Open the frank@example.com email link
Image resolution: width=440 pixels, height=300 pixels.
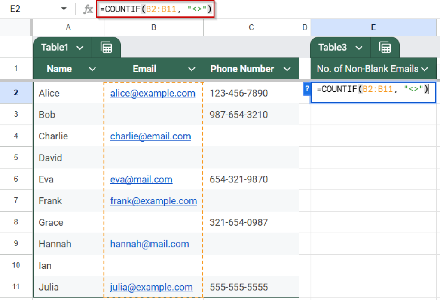154,201
